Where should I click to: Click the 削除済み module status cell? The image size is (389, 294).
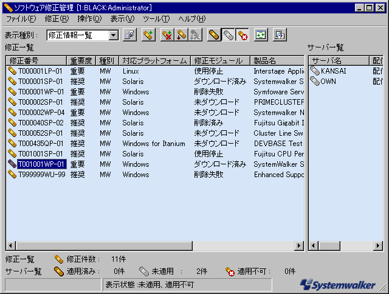(x=208, y=123)
